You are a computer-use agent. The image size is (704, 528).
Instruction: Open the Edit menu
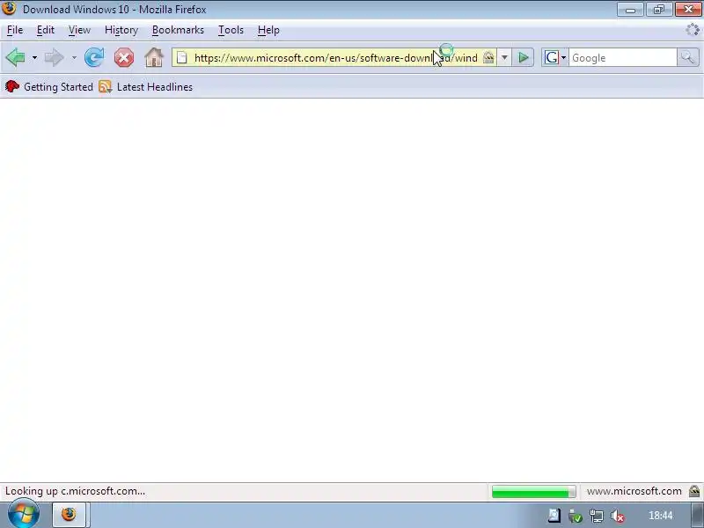(46, 30)
